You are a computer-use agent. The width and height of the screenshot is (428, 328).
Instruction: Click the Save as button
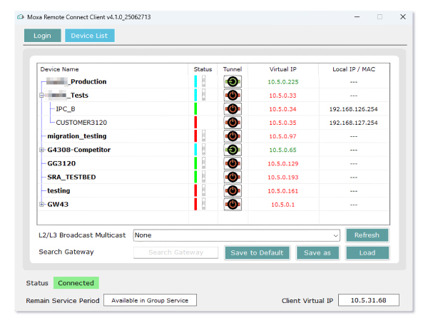[x=317, y=252]
